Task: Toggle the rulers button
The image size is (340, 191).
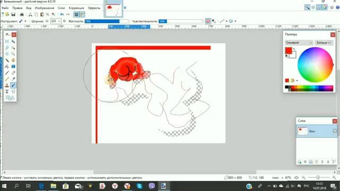Action: click(x=82, y=14)
